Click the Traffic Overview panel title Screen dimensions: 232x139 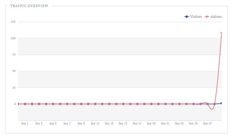click(29, 6)
